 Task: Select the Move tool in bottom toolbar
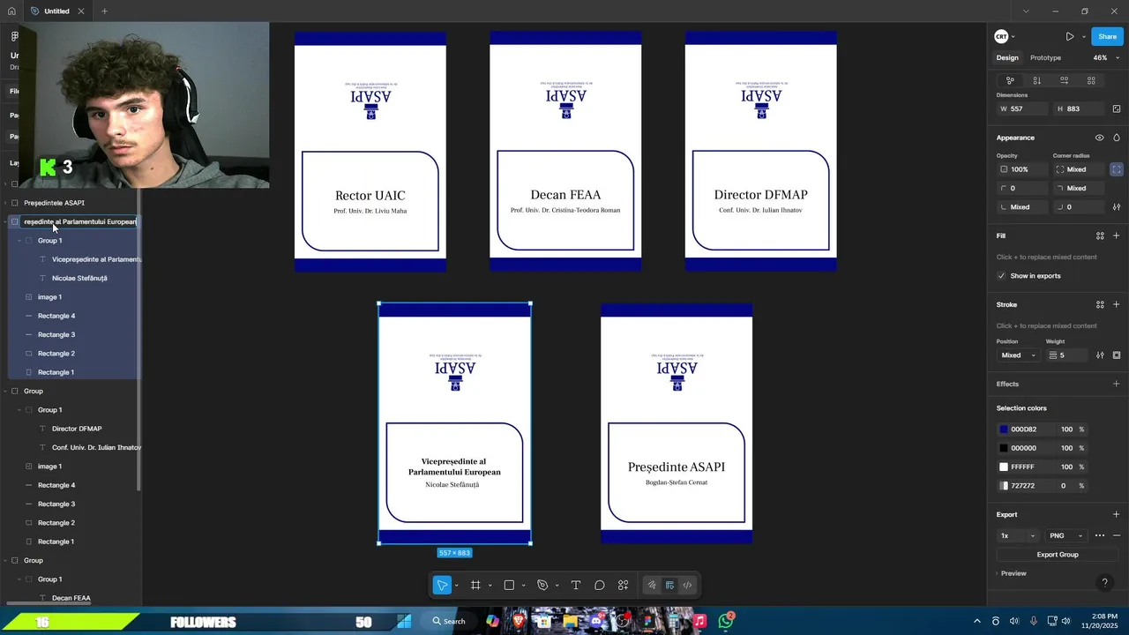[442, 586]
